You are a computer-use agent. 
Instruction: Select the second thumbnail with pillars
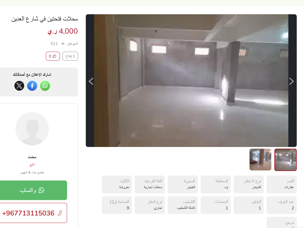[x=260, y=160]
